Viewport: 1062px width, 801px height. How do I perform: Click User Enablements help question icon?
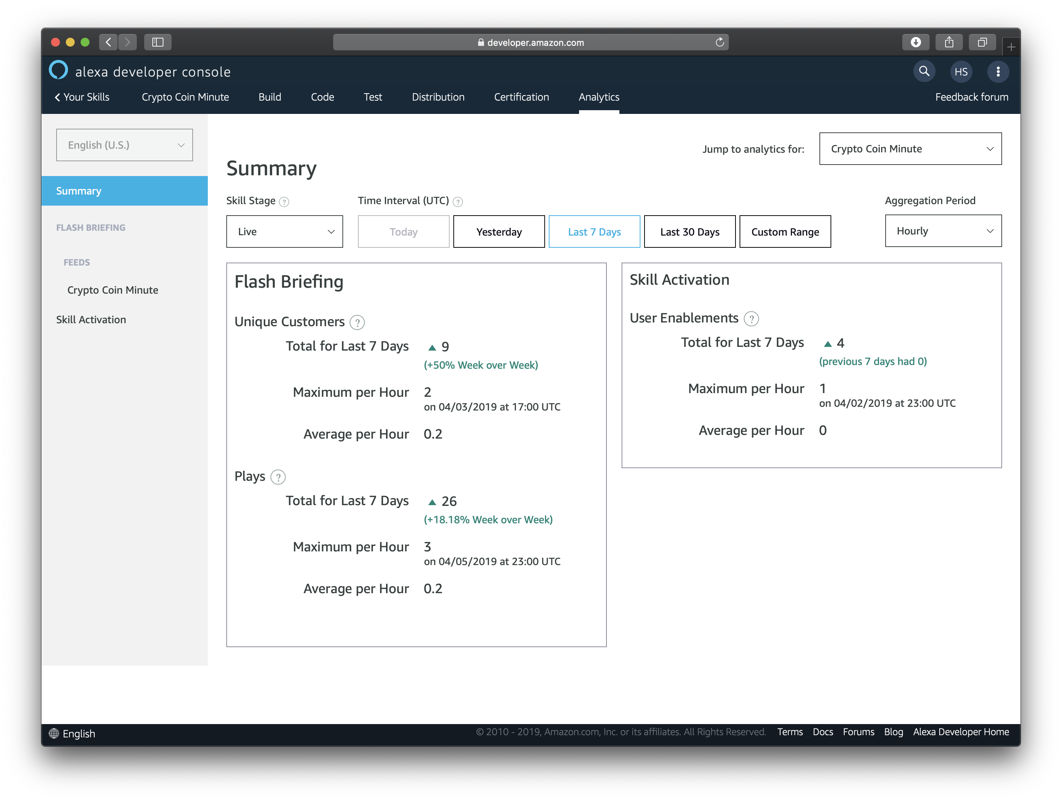click(751, 318)
